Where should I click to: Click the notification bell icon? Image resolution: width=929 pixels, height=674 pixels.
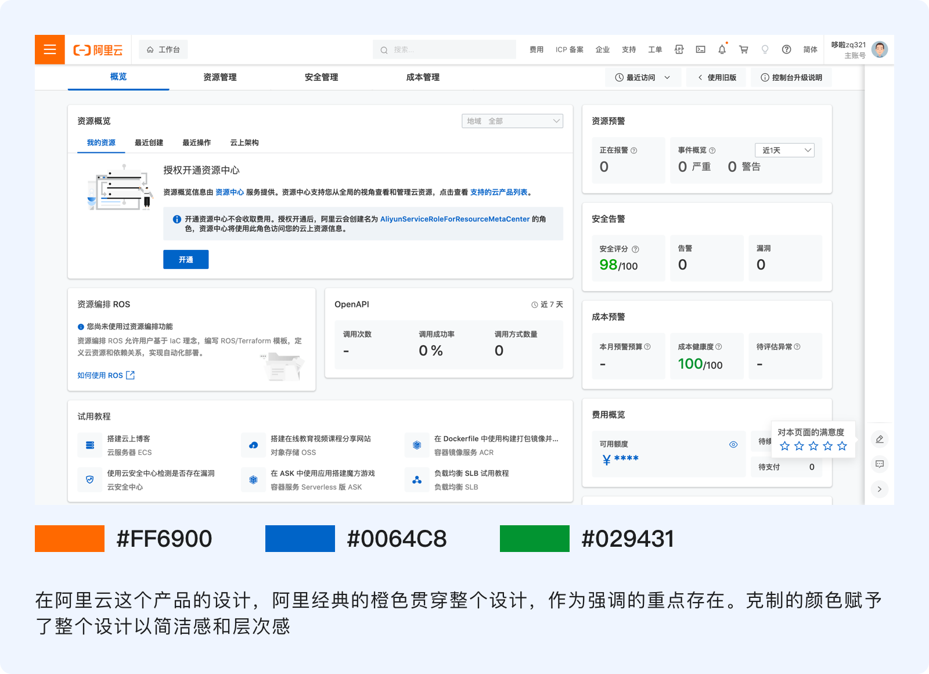(x=722, y=49)
